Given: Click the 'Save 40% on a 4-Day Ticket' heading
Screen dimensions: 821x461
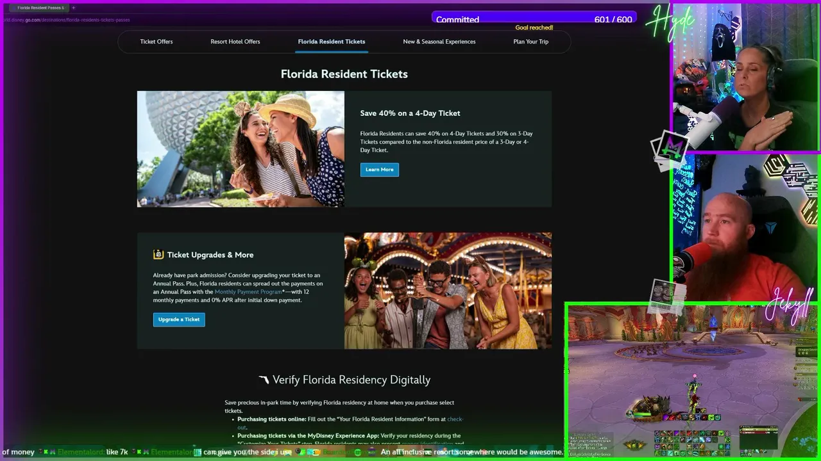Looking at the screenshot, I should tap(410, 113).
